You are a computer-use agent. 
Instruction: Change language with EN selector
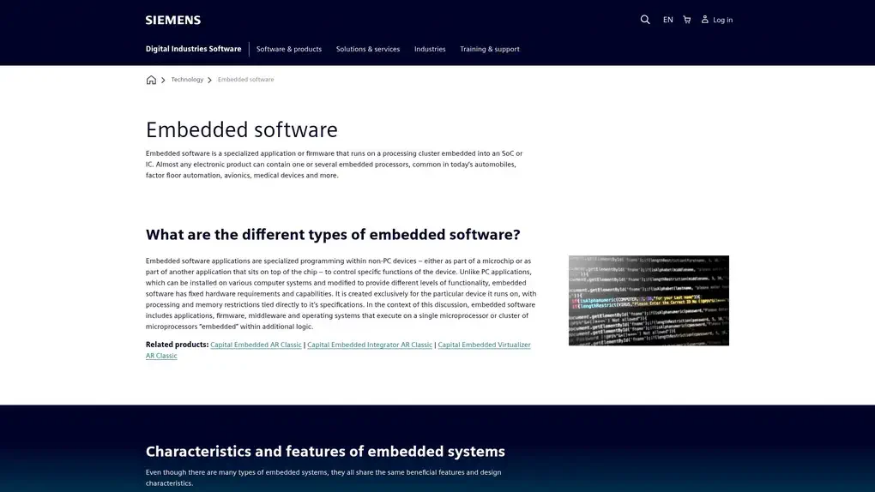point(668,20)
